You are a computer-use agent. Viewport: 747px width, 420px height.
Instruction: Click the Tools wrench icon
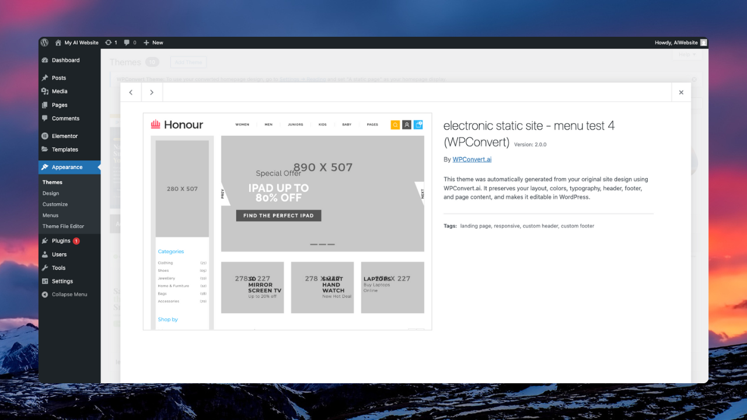45,268
